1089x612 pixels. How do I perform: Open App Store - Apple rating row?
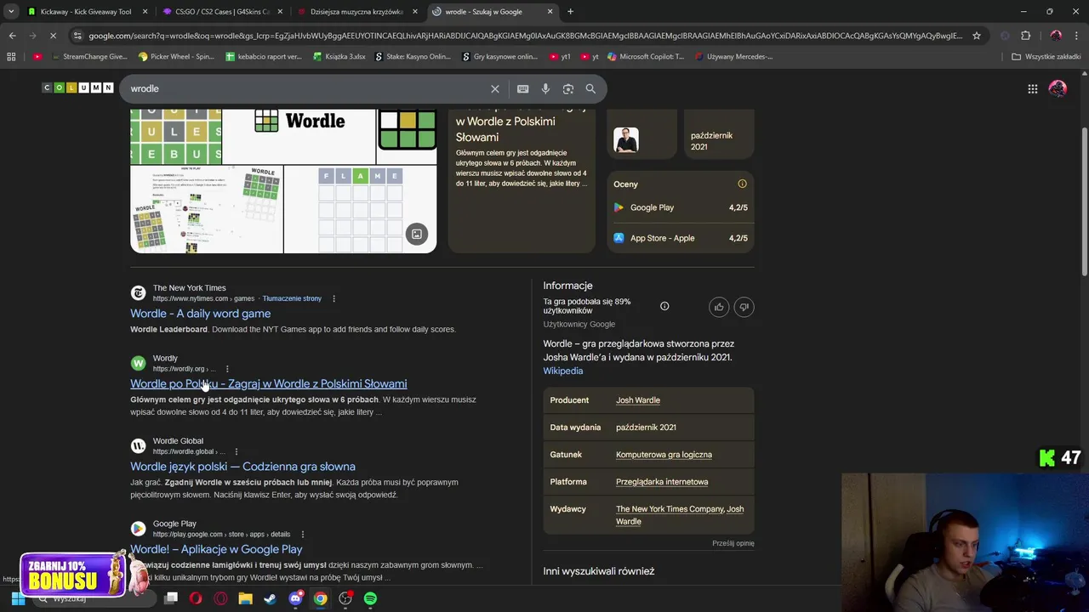(x=681, y=238)
